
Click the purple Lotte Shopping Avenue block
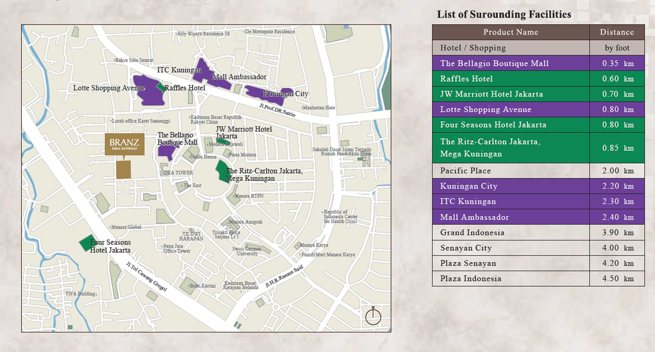point(149,90)
